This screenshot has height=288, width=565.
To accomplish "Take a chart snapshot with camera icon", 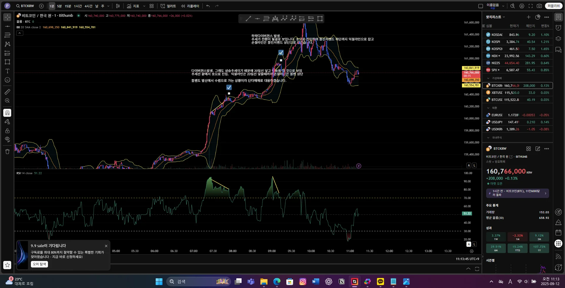I will pos(539,6).
